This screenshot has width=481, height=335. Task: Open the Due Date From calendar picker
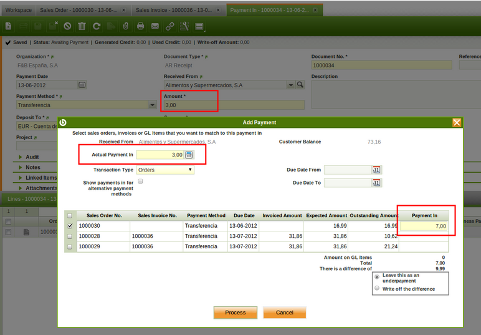376,170
